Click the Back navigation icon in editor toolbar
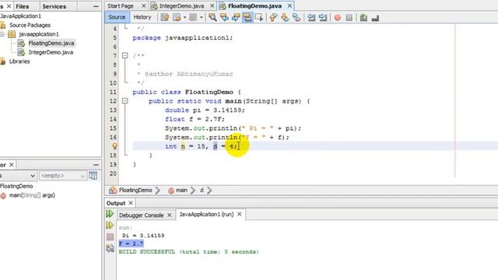498x280 pixels. coord(177,17)
